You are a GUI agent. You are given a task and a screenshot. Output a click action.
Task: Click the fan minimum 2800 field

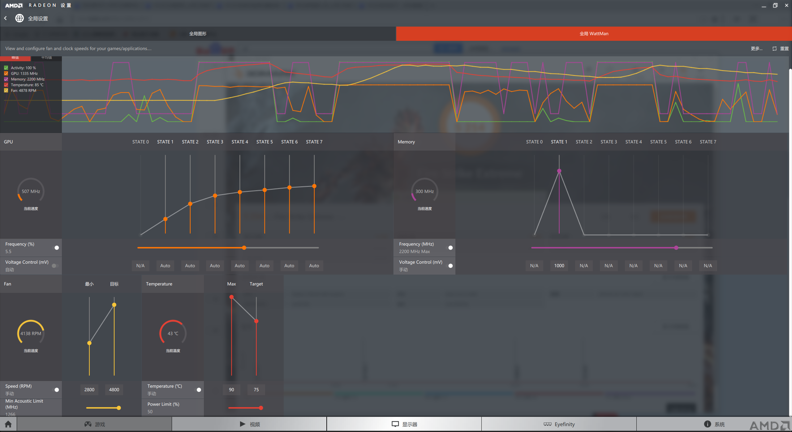pyautogui.click(x=89, y=390)
